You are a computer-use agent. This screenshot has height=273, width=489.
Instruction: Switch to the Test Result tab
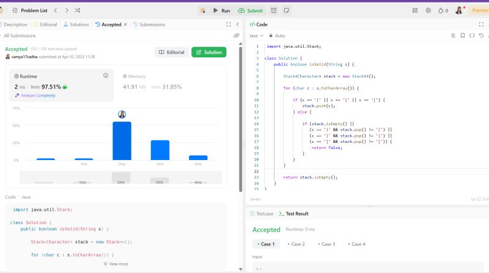tap(293, 214)
